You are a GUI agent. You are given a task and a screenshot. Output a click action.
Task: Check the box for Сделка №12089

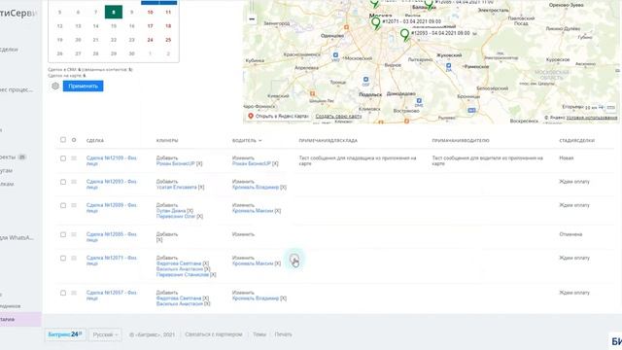coord(63,205)
